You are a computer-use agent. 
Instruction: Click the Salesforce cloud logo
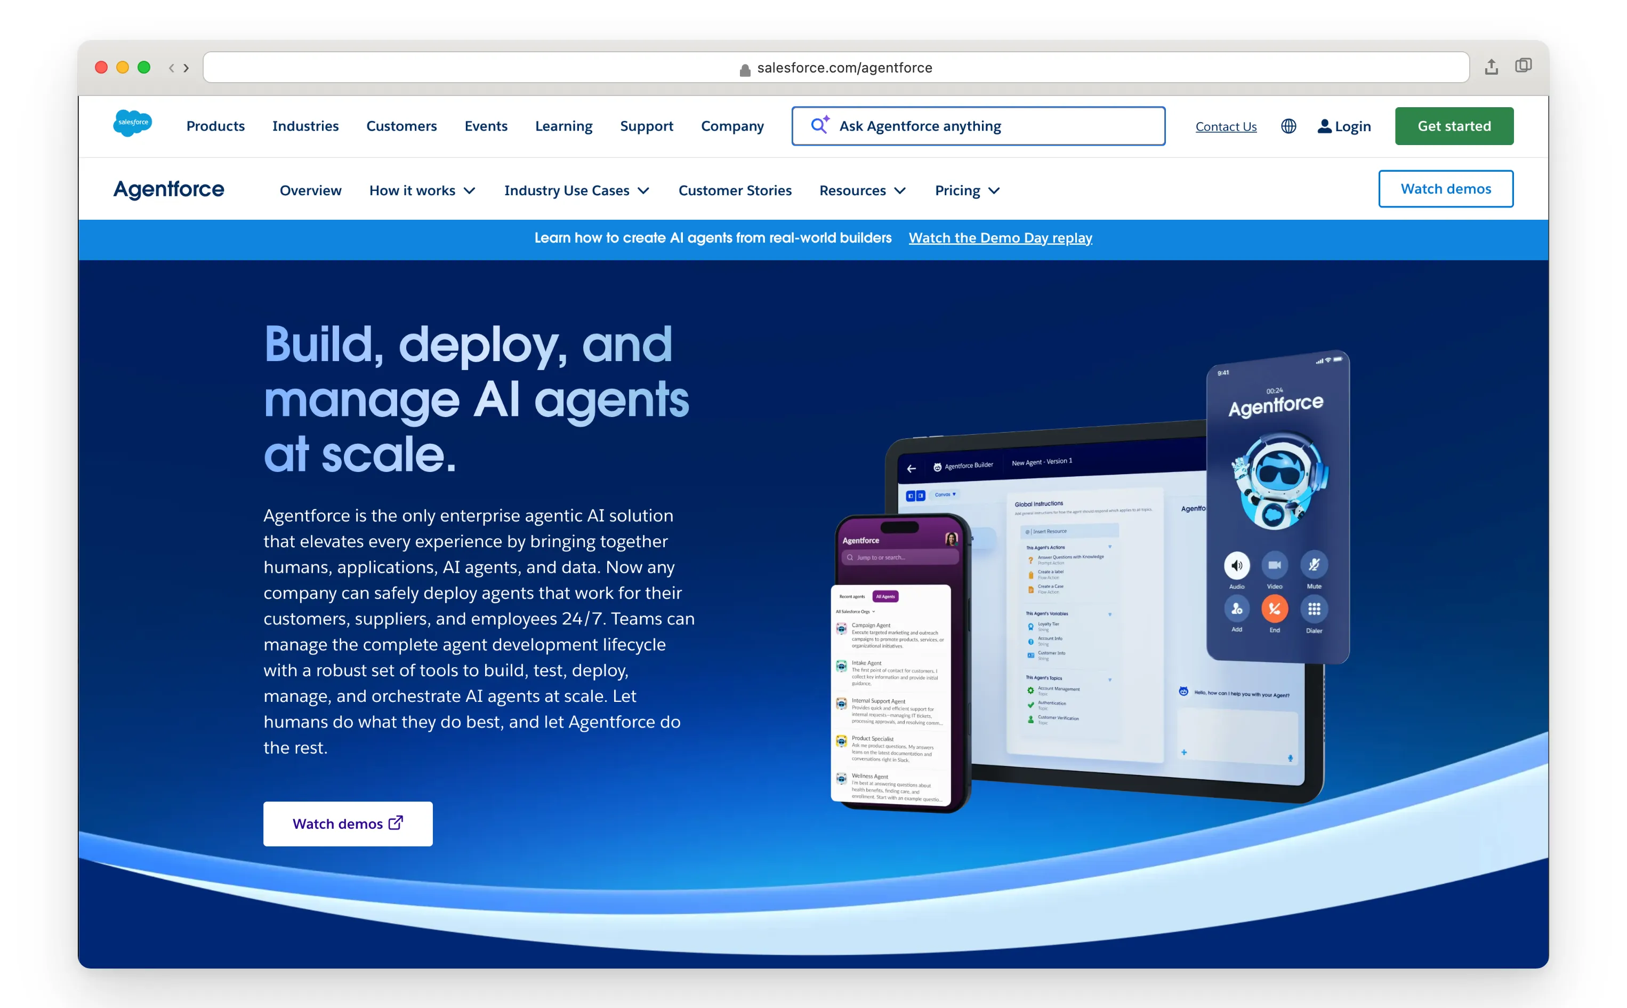click(x=133, y=123)
